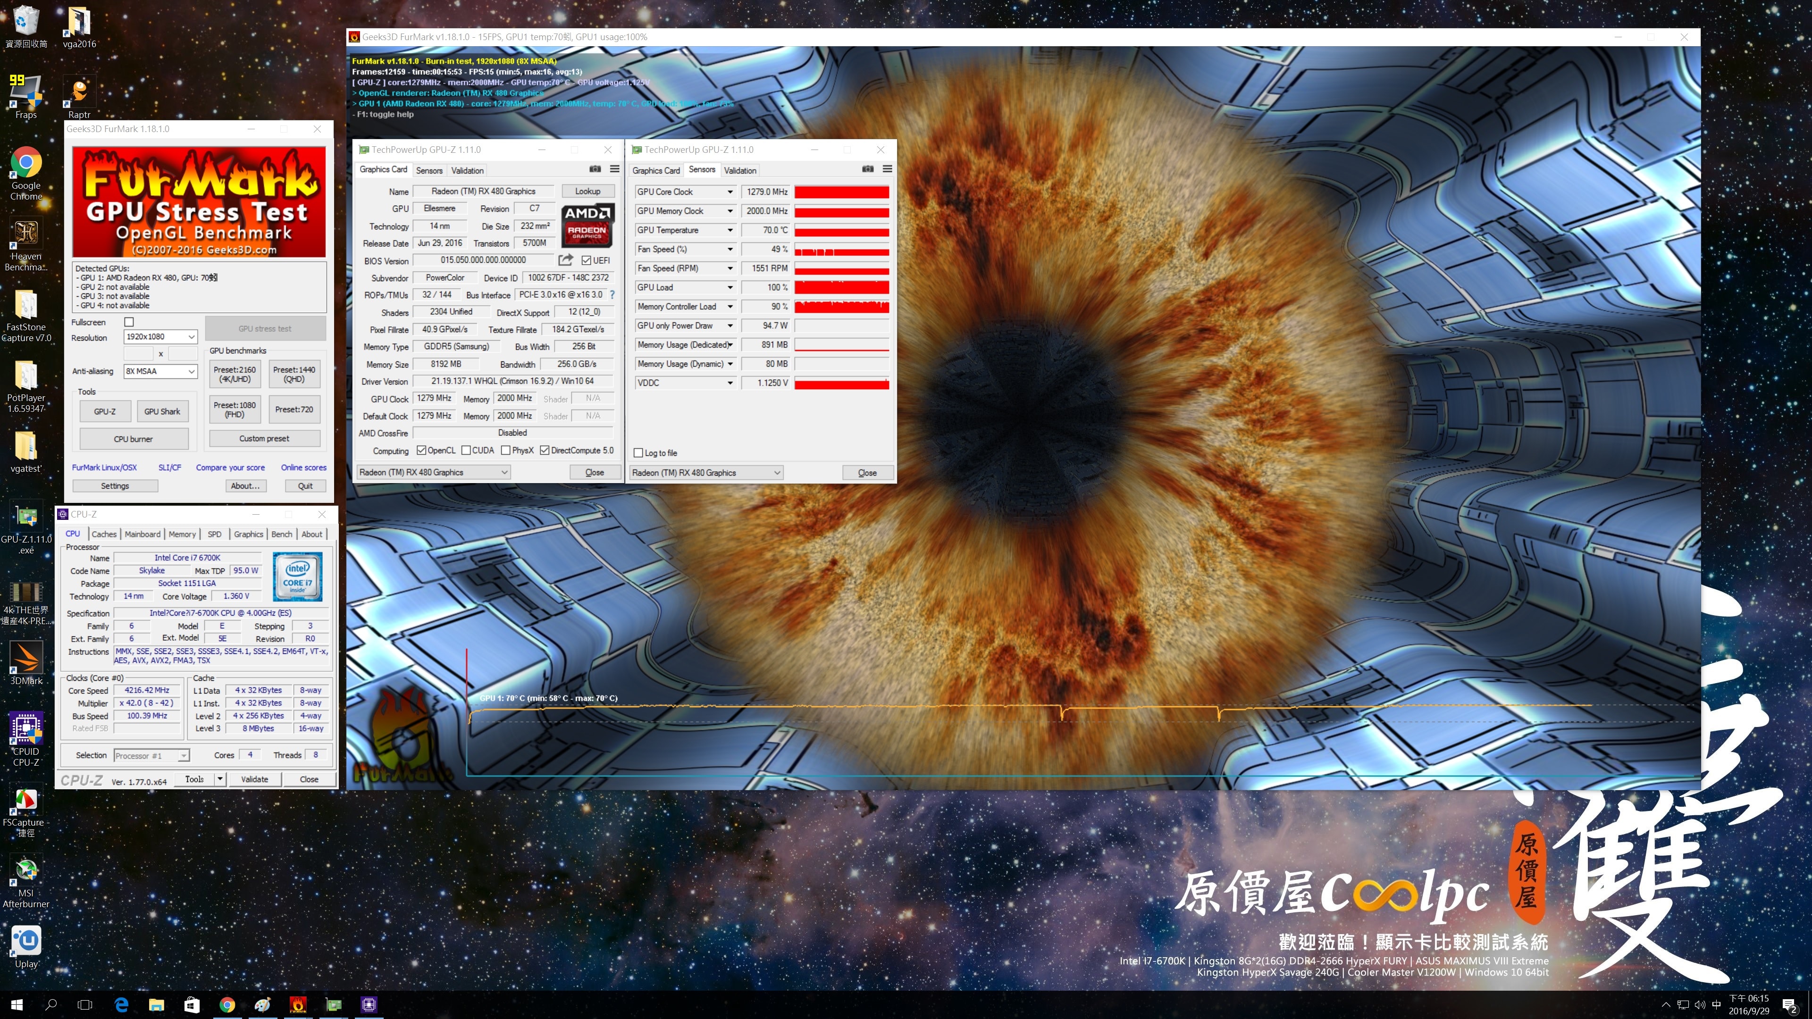The height and width of the screenshot is (1019, 1812).
Task: Click the Intel Core i7 logo in CPU-Z
Action: (x=298, y=576)
